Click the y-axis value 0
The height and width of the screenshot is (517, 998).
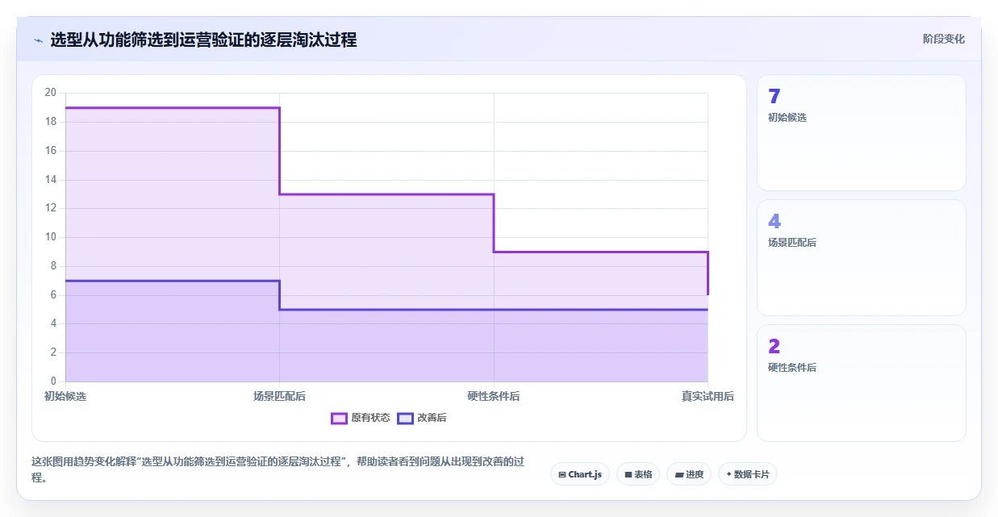[53, 381]
